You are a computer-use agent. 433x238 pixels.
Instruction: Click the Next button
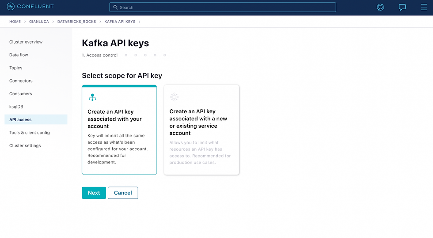(94, 193)
